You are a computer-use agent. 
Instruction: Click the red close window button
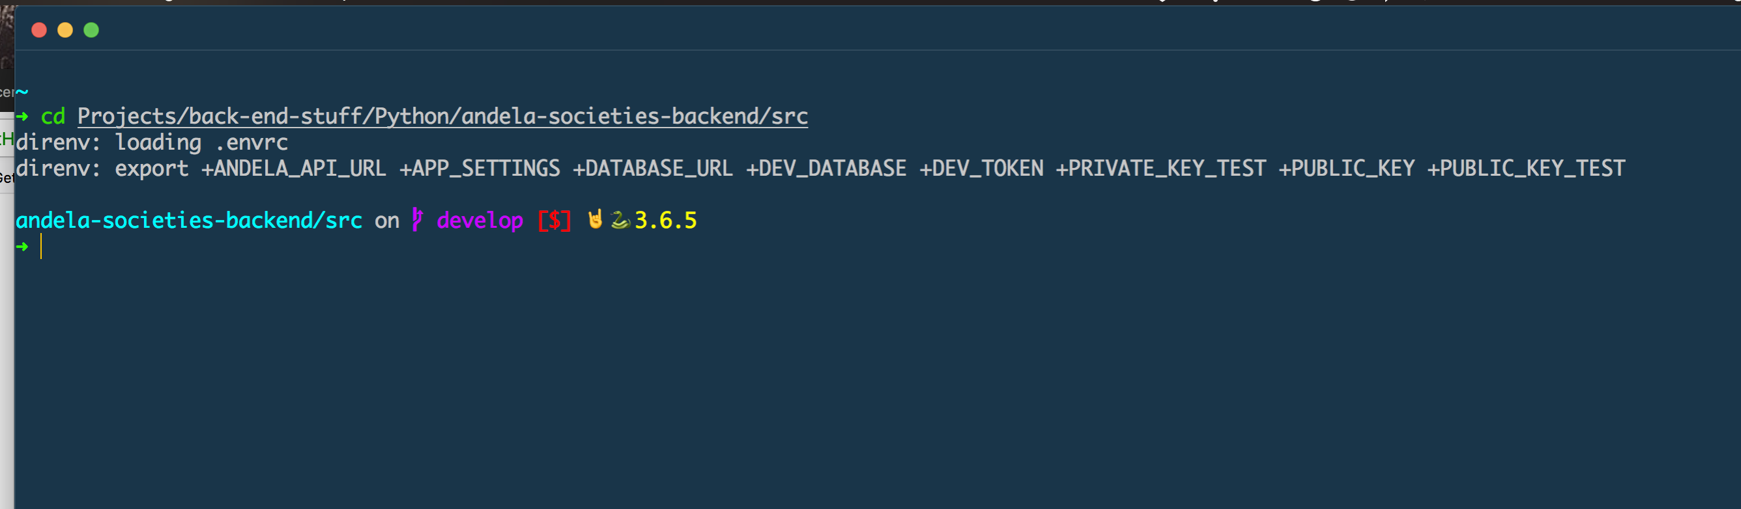click(39, 30)
